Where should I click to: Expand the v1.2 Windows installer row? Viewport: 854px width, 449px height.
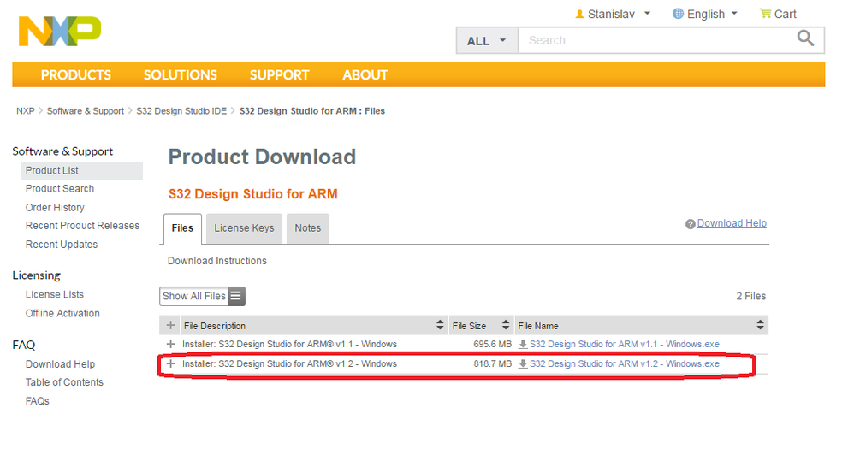pyautogui.click(x=170, y=363)
